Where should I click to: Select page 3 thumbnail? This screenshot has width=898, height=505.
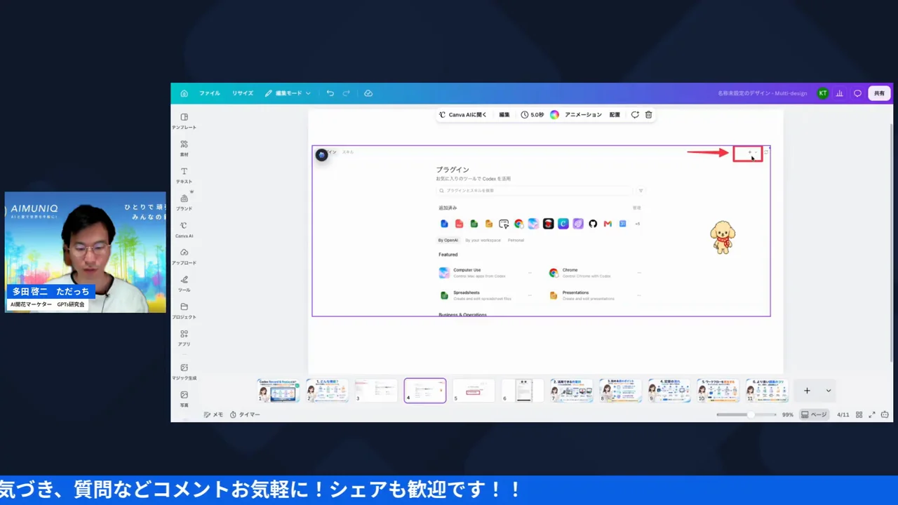point(376,391)
